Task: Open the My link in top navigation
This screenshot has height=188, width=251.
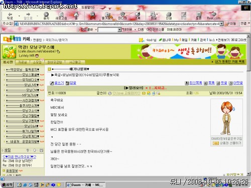Action: click(x=176, y=40)
